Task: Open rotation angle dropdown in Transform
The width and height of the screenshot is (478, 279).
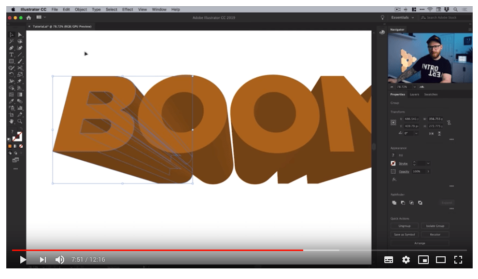Action: click(416, 134)
